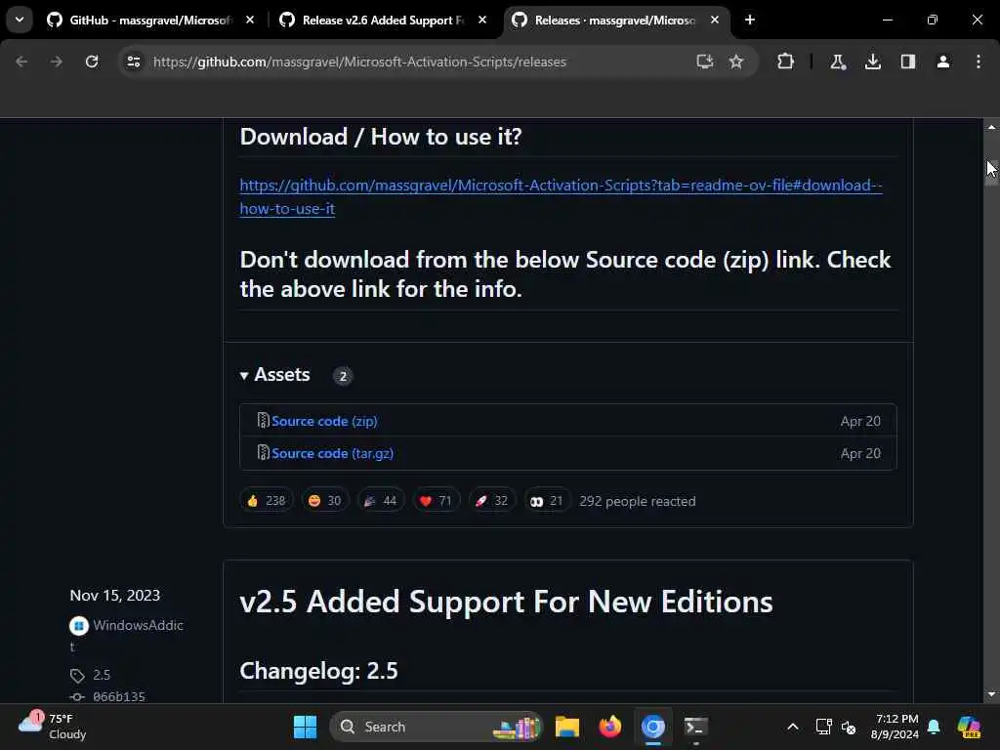This screenshot has height=750, width=1000.
Task: Launch Firefox from the taskbar
Action: (x=610, y=727)
